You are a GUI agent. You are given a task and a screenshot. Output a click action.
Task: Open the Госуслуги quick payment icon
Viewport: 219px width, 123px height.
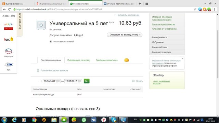tap(8, 51)
